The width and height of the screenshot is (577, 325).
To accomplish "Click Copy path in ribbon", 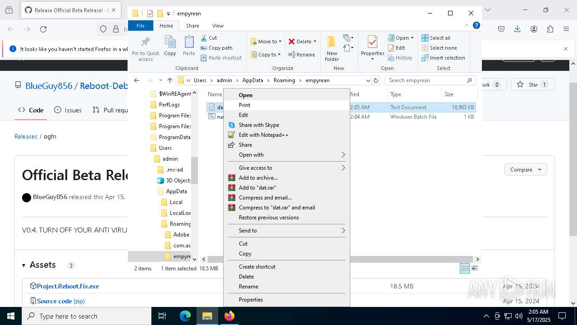I will tap(216, 48).
